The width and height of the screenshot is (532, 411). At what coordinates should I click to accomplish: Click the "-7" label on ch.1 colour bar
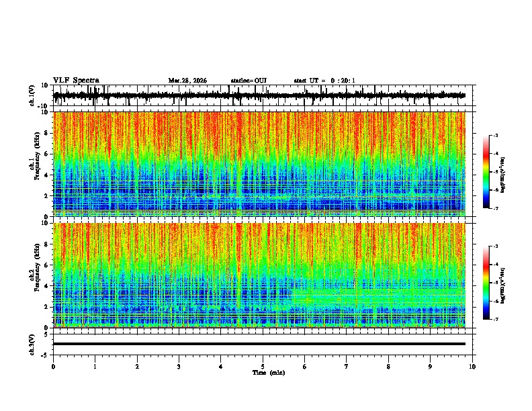(496, 208)
